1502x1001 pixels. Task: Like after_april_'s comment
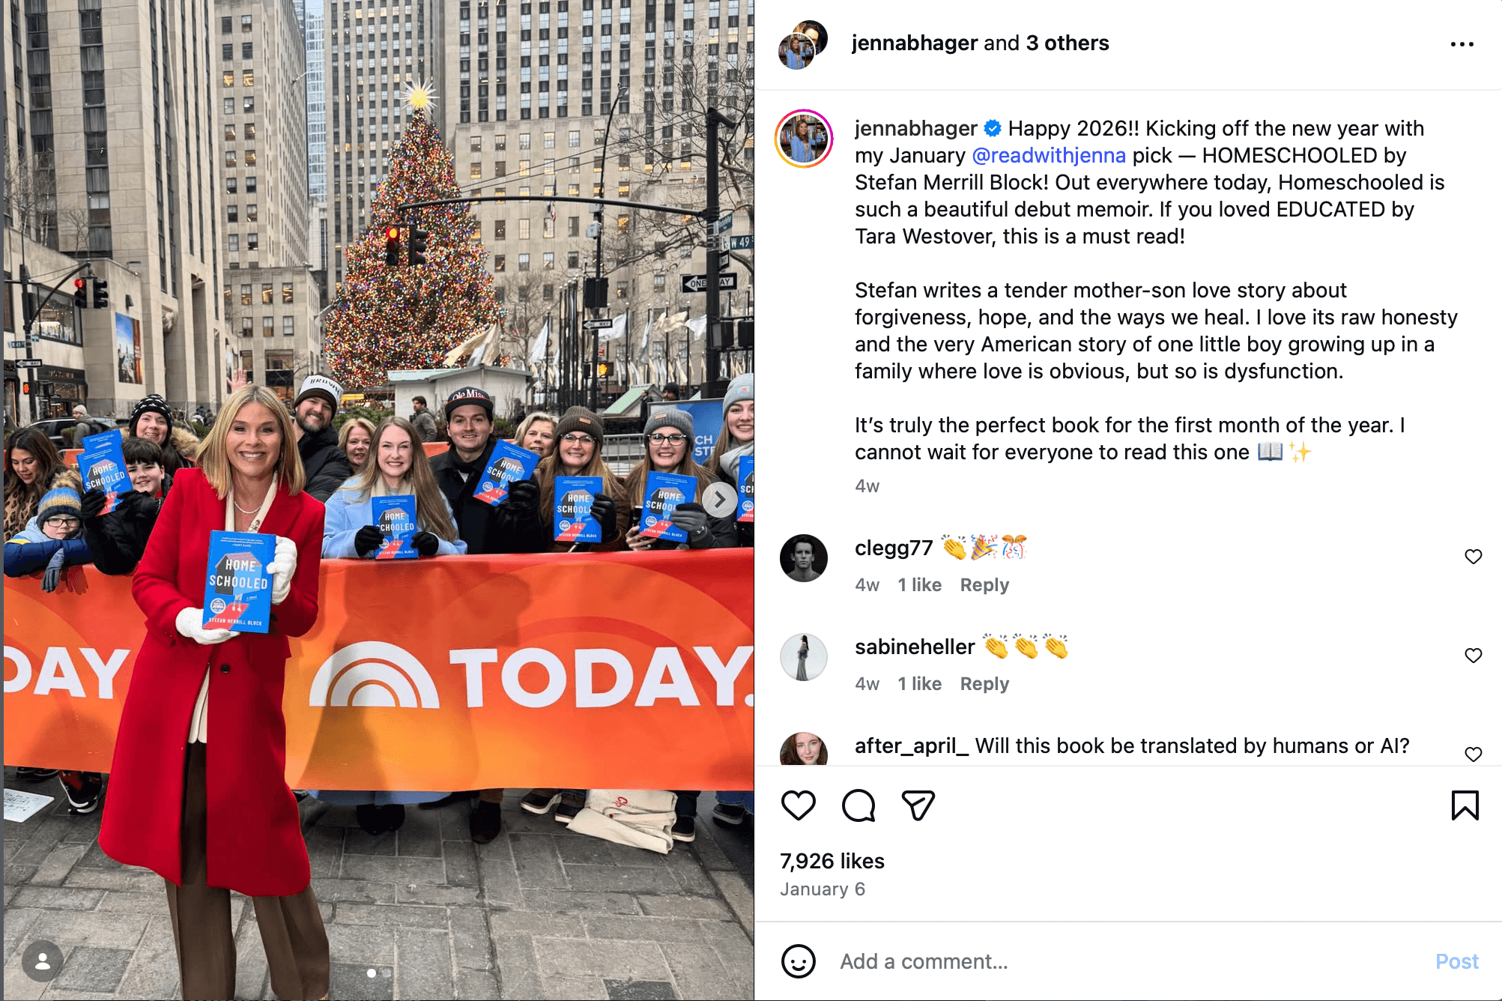coord(1473,754)
